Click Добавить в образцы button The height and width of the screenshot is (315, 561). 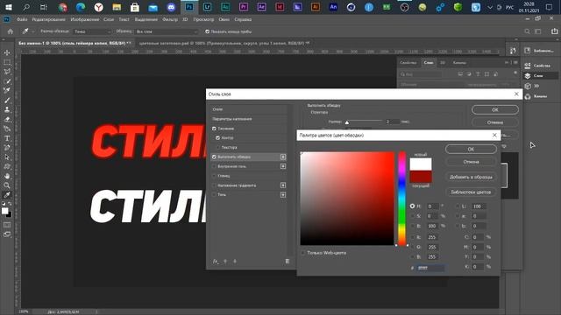pyautogui.click(x=471, y=177)
